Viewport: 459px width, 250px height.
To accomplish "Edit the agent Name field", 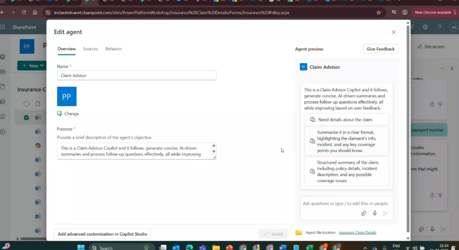I will pos(136,76).
